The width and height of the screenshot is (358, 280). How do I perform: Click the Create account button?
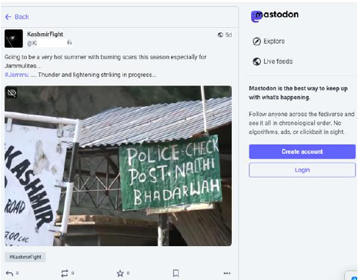click(302, 152)
